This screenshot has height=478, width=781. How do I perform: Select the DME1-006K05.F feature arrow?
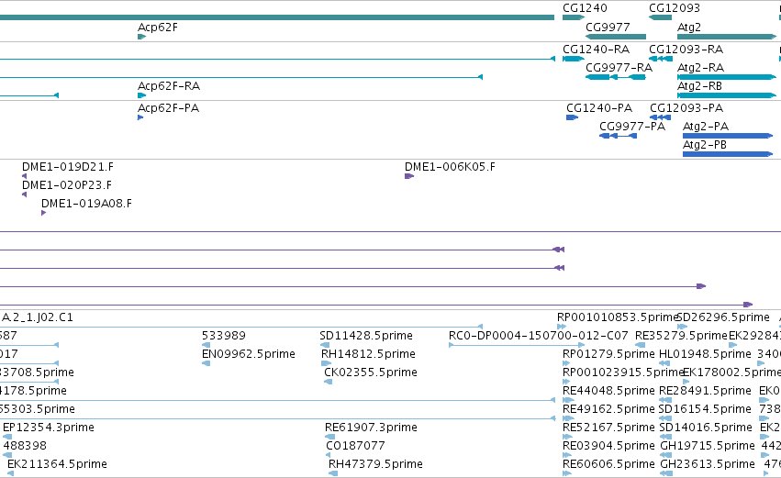pos(409,176)
